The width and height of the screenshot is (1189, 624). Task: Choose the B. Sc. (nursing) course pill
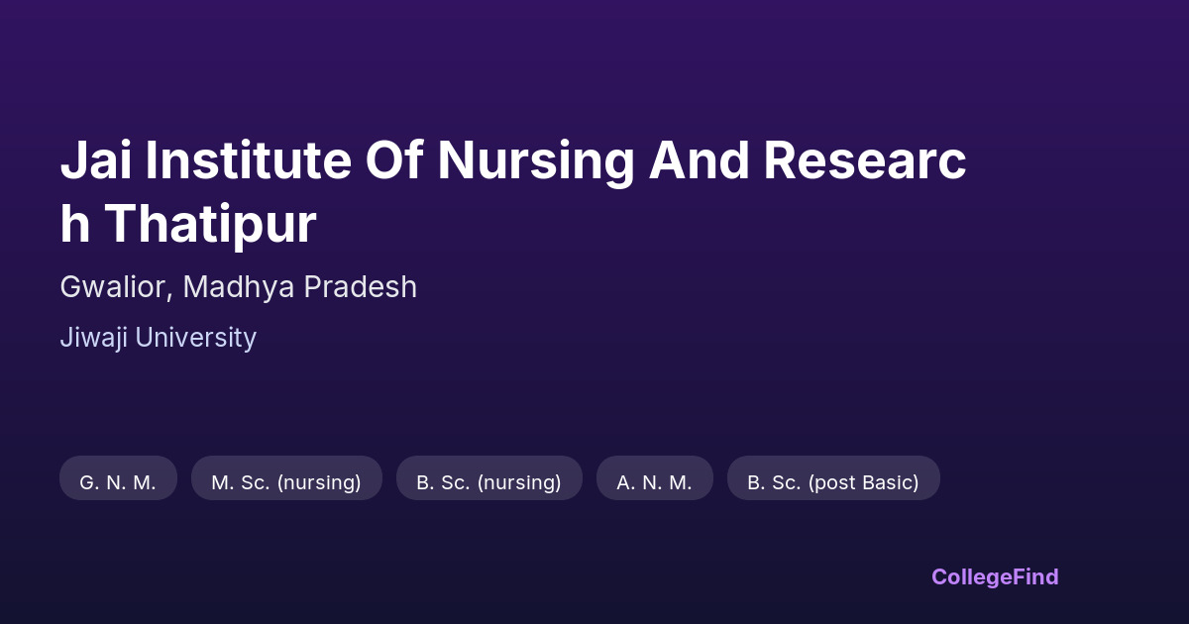tap(488, 482)
